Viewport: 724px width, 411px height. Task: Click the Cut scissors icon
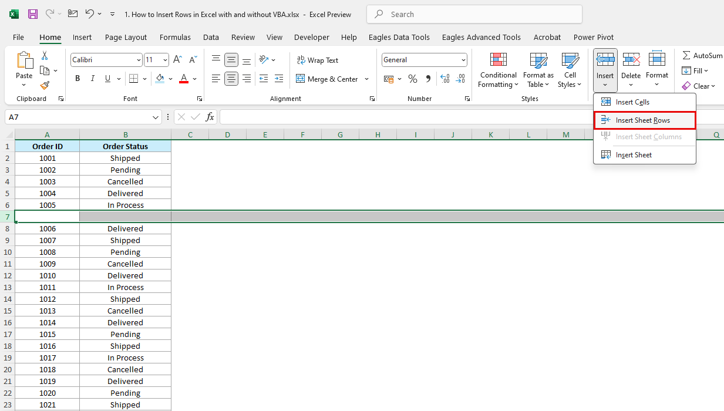[45, 56]
